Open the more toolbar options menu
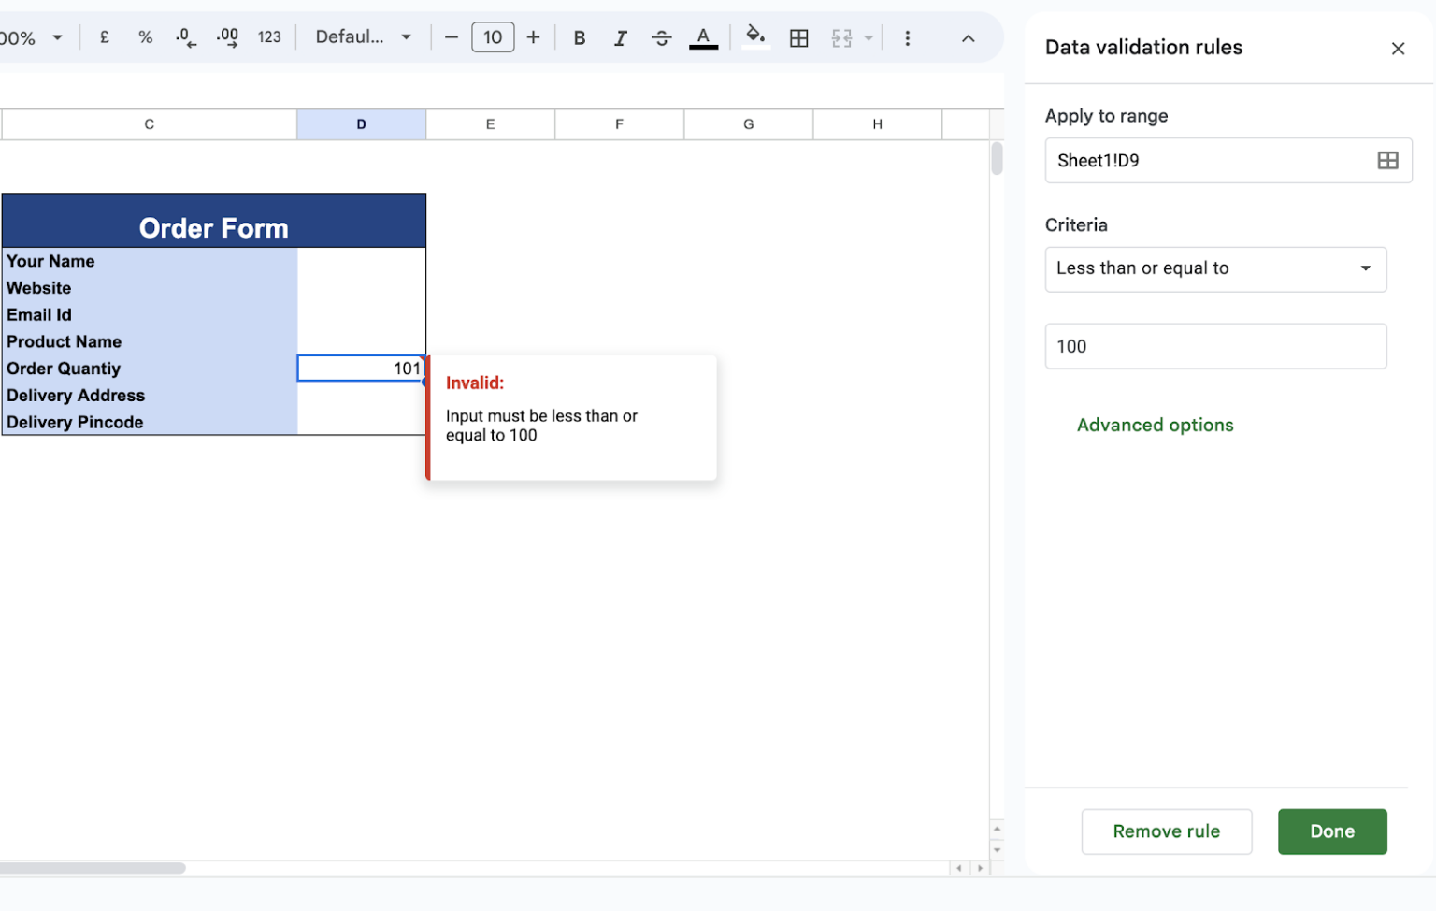This screenshot has width=1436, height=911. (x=907, y=38)
